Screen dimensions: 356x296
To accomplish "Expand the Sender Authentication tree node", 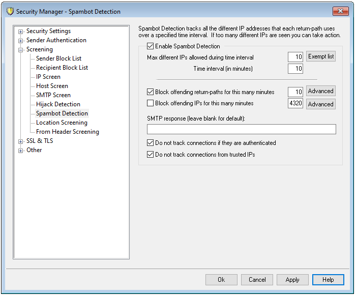I will pyautogui.click(x=21, y=40).
